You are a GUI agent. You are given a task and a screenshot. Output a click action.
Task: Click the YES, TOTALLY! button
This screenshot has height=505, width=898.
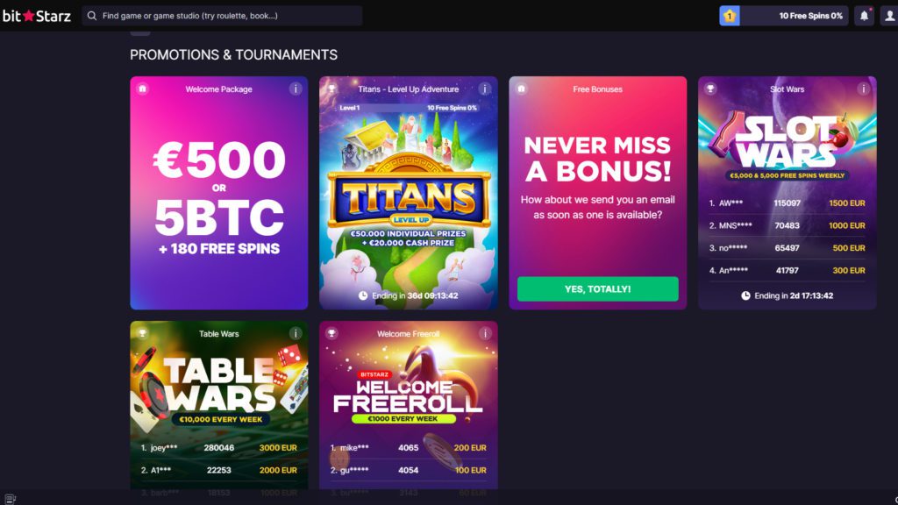(x=598, y=289)
